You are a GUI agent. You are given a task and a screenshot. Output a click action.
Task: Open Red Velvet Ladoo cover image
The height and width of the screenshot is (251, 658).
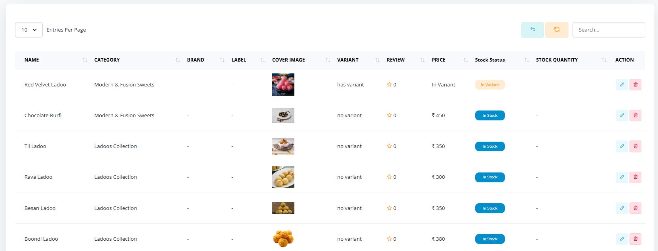[x=283, y=84]
